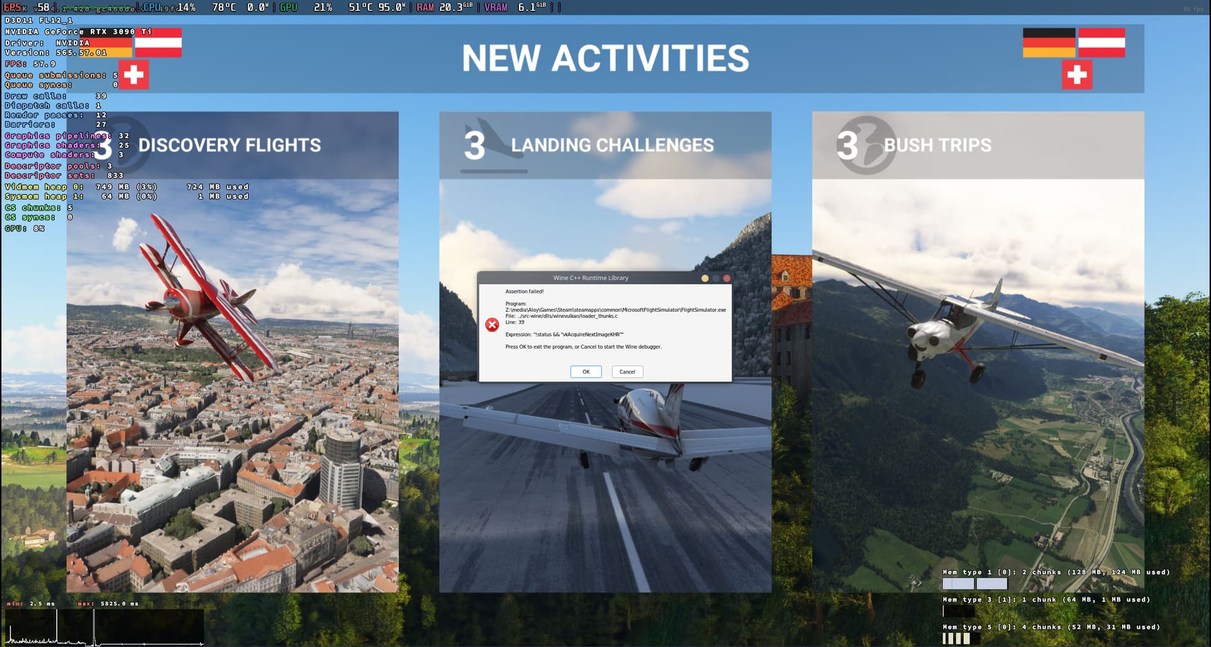The image size is (1211, 647).
Task: Open the Discovery Flights biplane image
Action: (x=232, y=385)
